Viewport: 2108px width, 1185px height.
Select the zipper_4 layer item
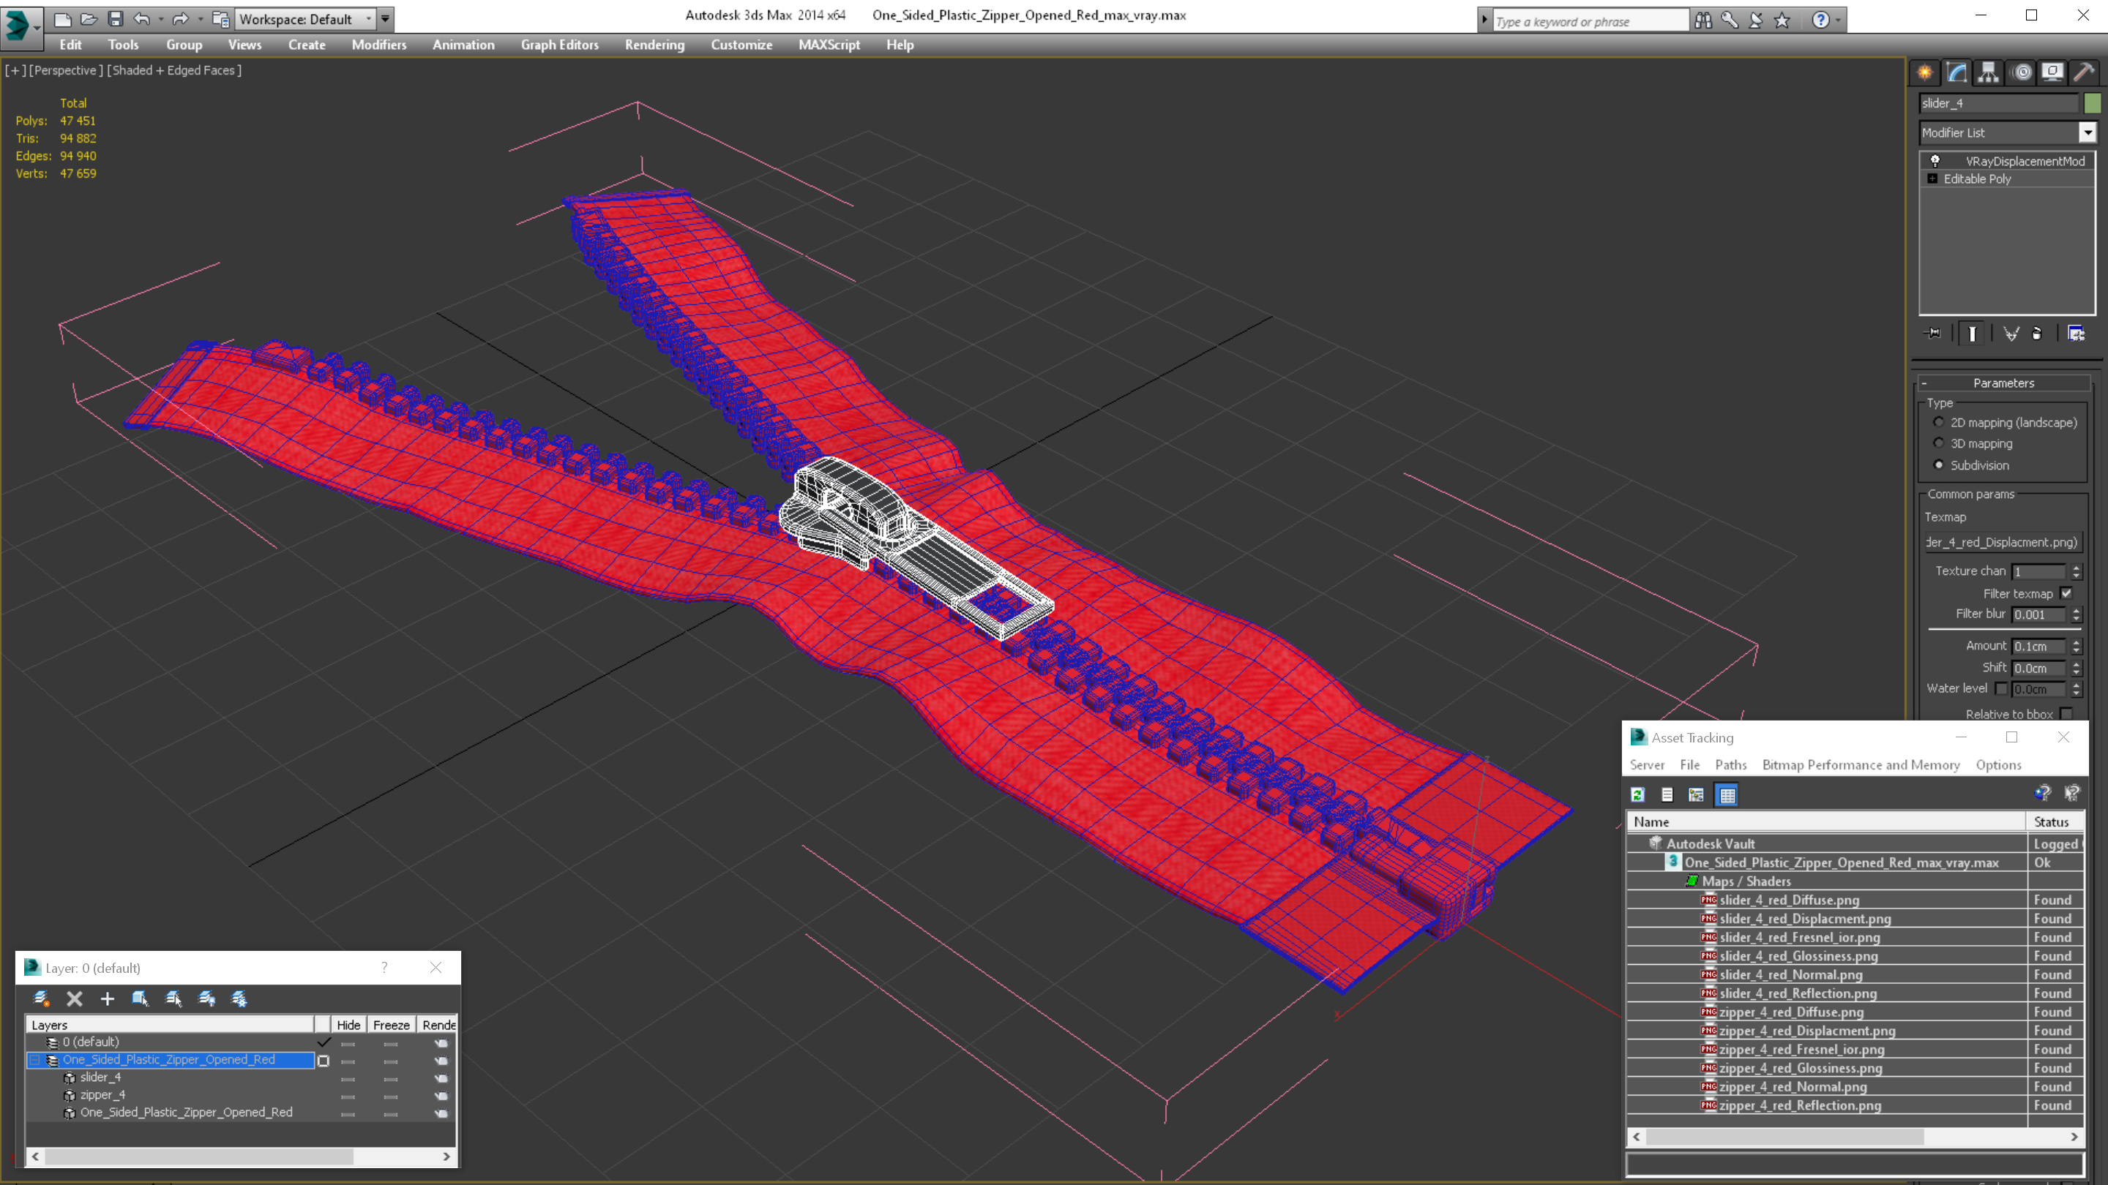coord(102,1095)
